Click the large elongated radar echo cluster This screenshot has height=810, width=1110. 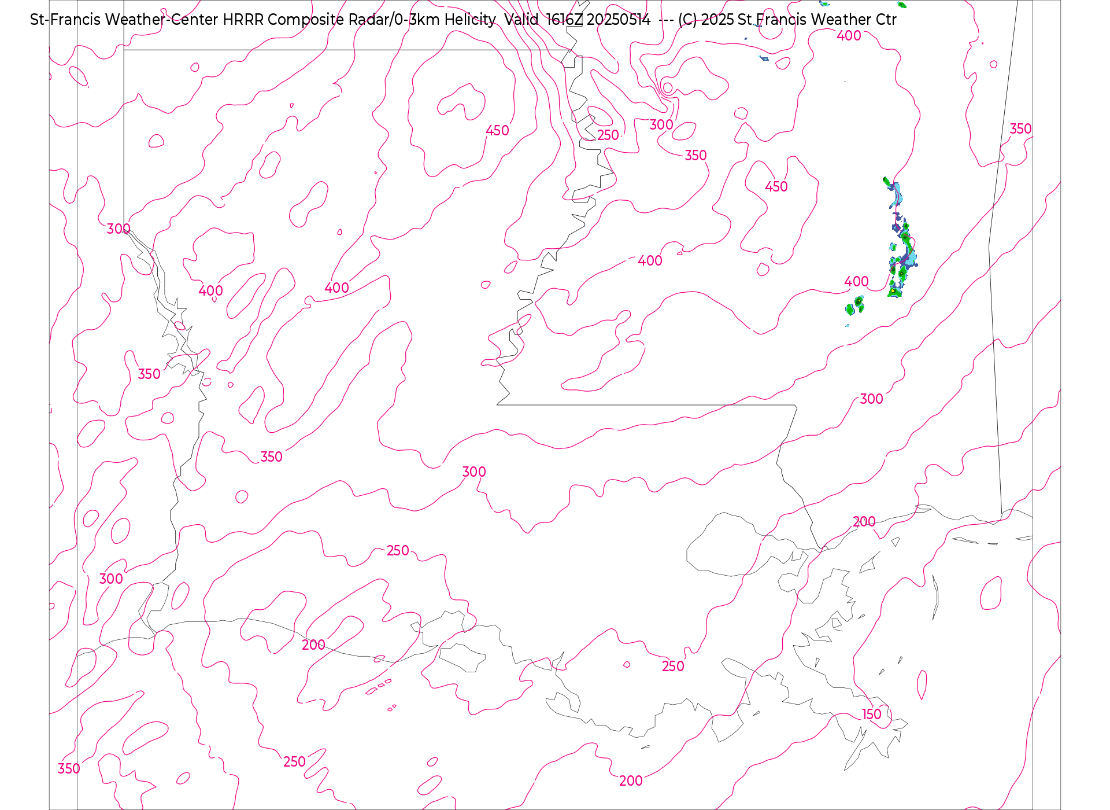click(901, 238)
